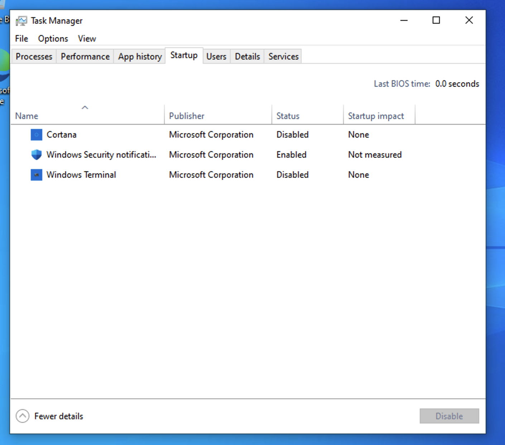Switch to the Processes tab

click(x=34, y=57)
